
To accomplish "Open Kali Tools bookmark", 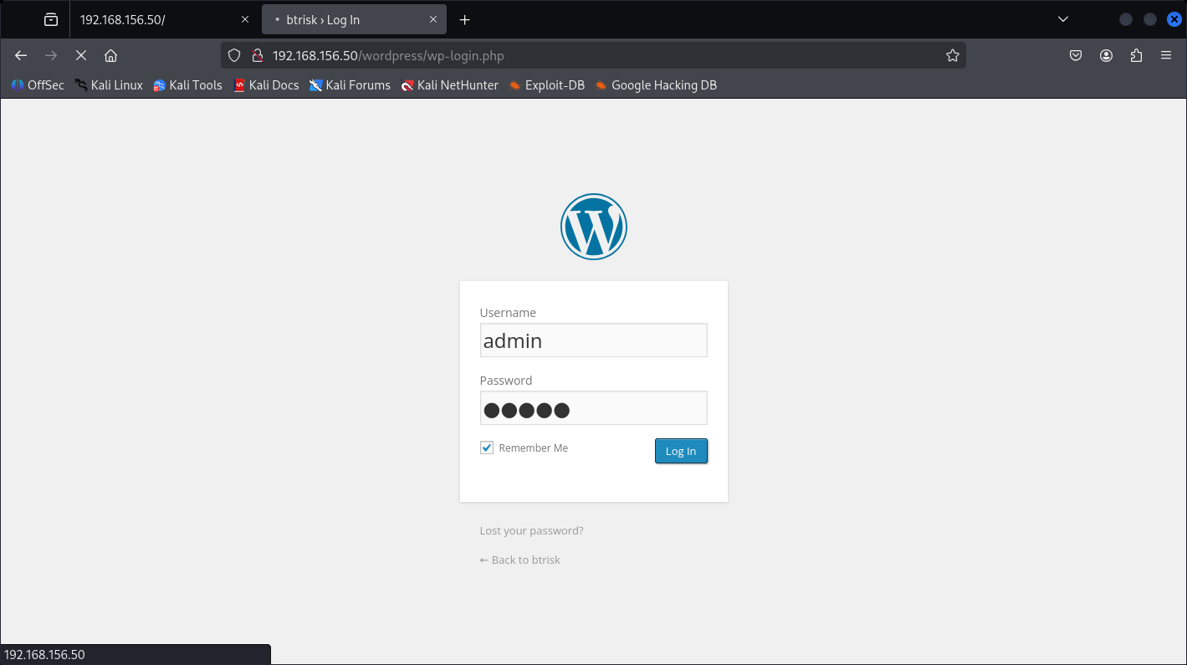I will click(187, 85).
